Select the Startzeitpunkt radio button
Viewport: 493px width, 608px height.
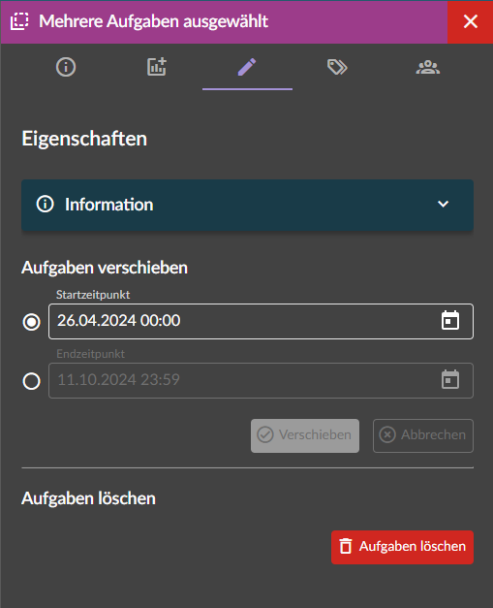click(x=31, y=322)
